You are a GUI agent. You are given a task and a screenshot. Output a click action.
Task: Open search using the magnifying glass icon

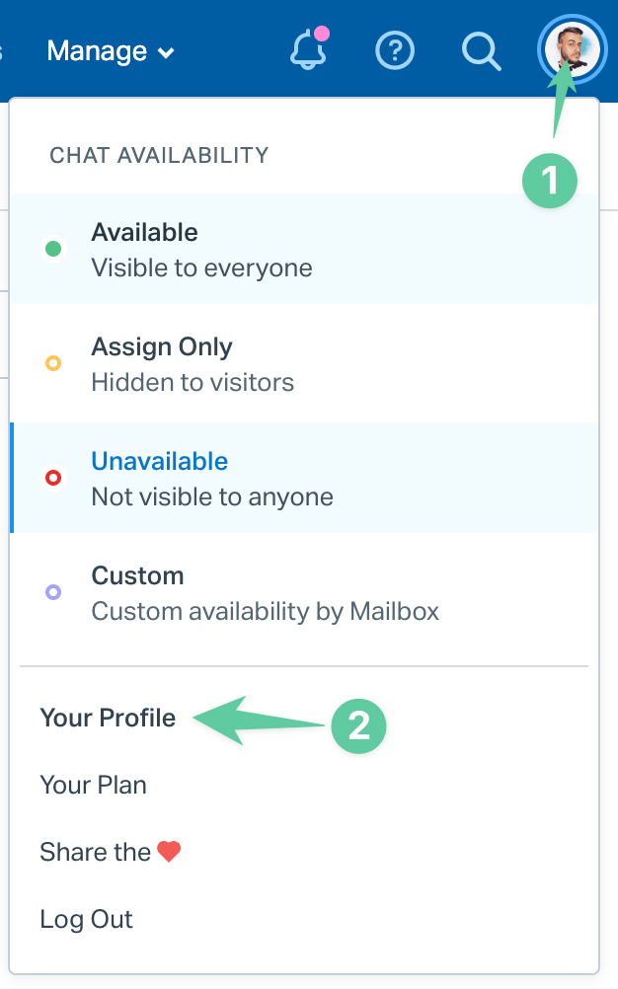point(481,51)
